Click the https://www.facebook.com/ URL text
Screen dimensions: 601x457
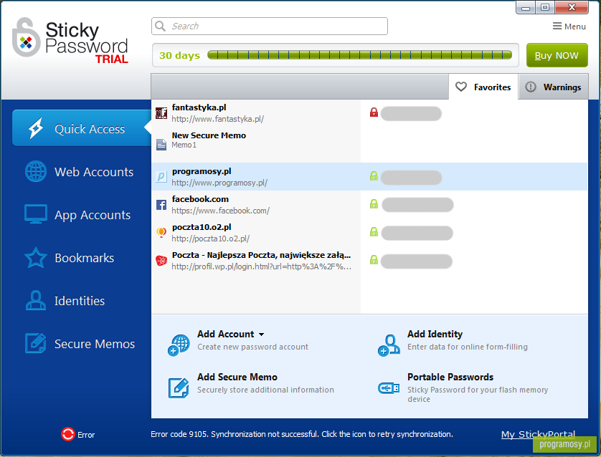(220, 211)
